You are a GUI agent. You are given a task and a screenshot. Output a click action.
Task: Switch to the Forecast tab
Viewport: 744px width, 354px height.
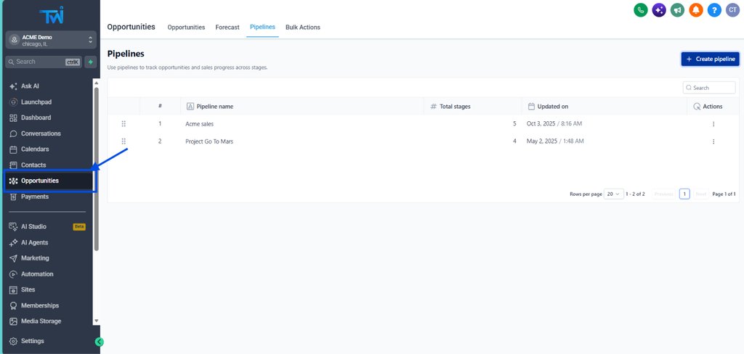(227, 27)
